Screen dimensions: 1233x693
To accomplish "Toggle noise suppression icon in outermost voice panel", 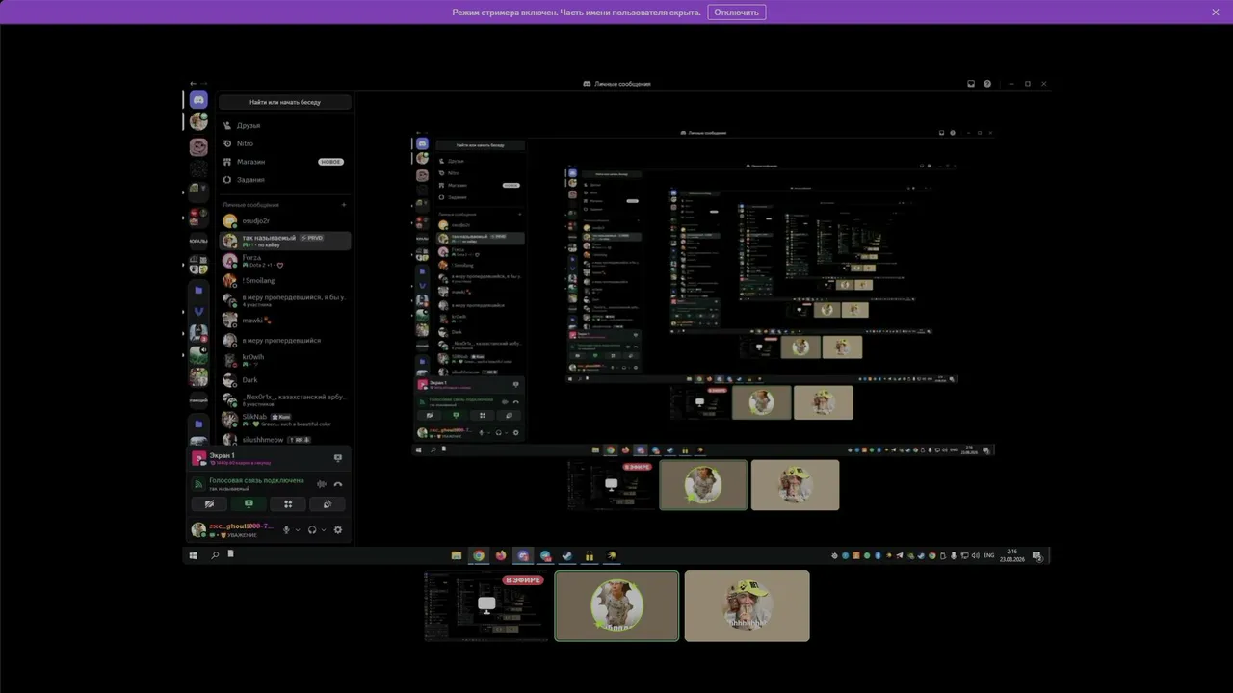I will coord(322,484).
